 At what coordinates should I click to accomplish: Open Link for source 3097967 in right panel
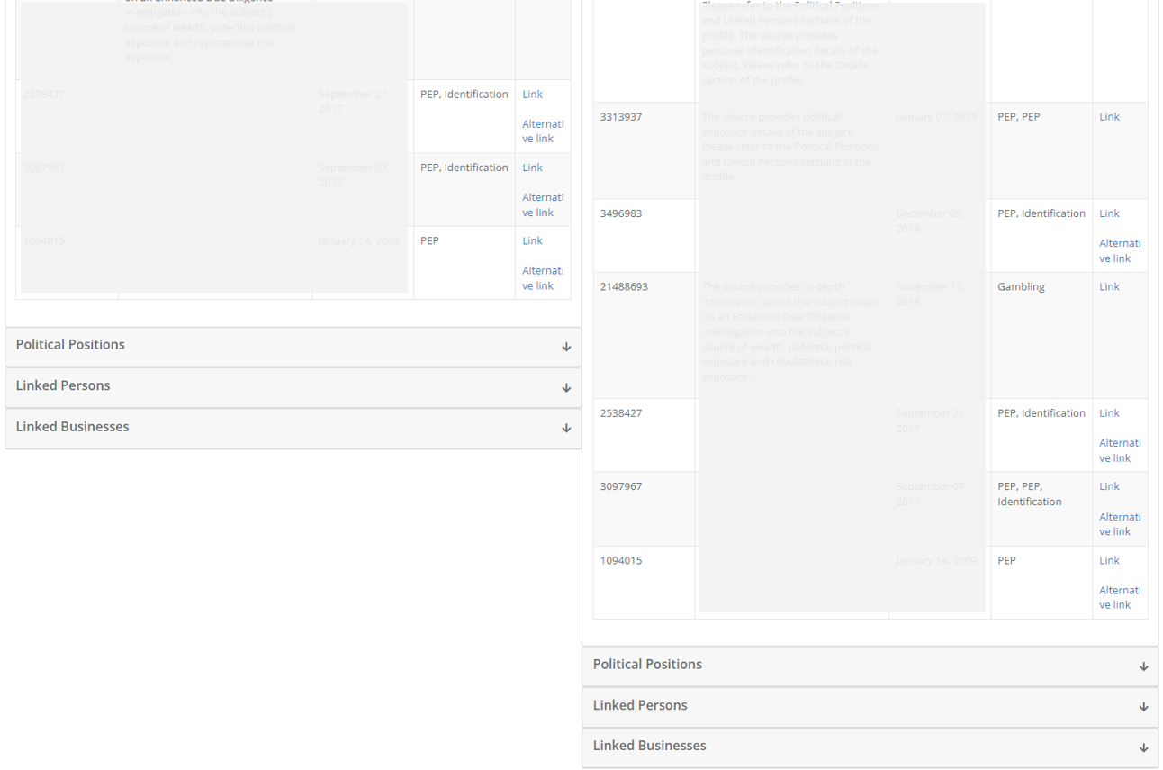(x=1109, y=486)
